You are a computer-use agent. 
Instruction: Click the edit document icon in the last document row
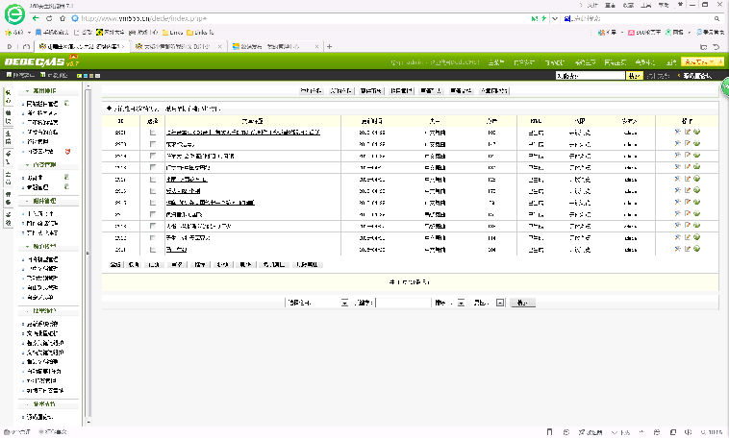(x=687, y=249)
